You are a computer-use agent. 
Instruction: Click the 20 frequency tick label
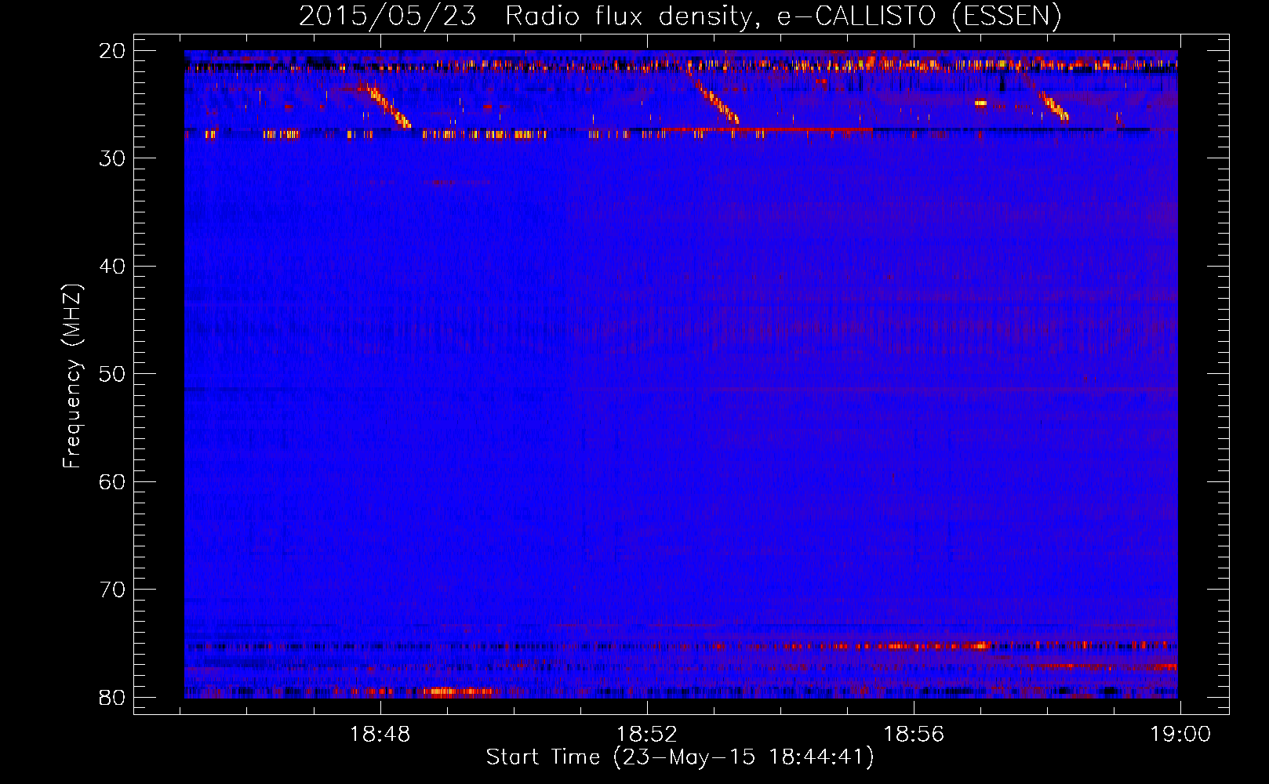pos(113,51)
